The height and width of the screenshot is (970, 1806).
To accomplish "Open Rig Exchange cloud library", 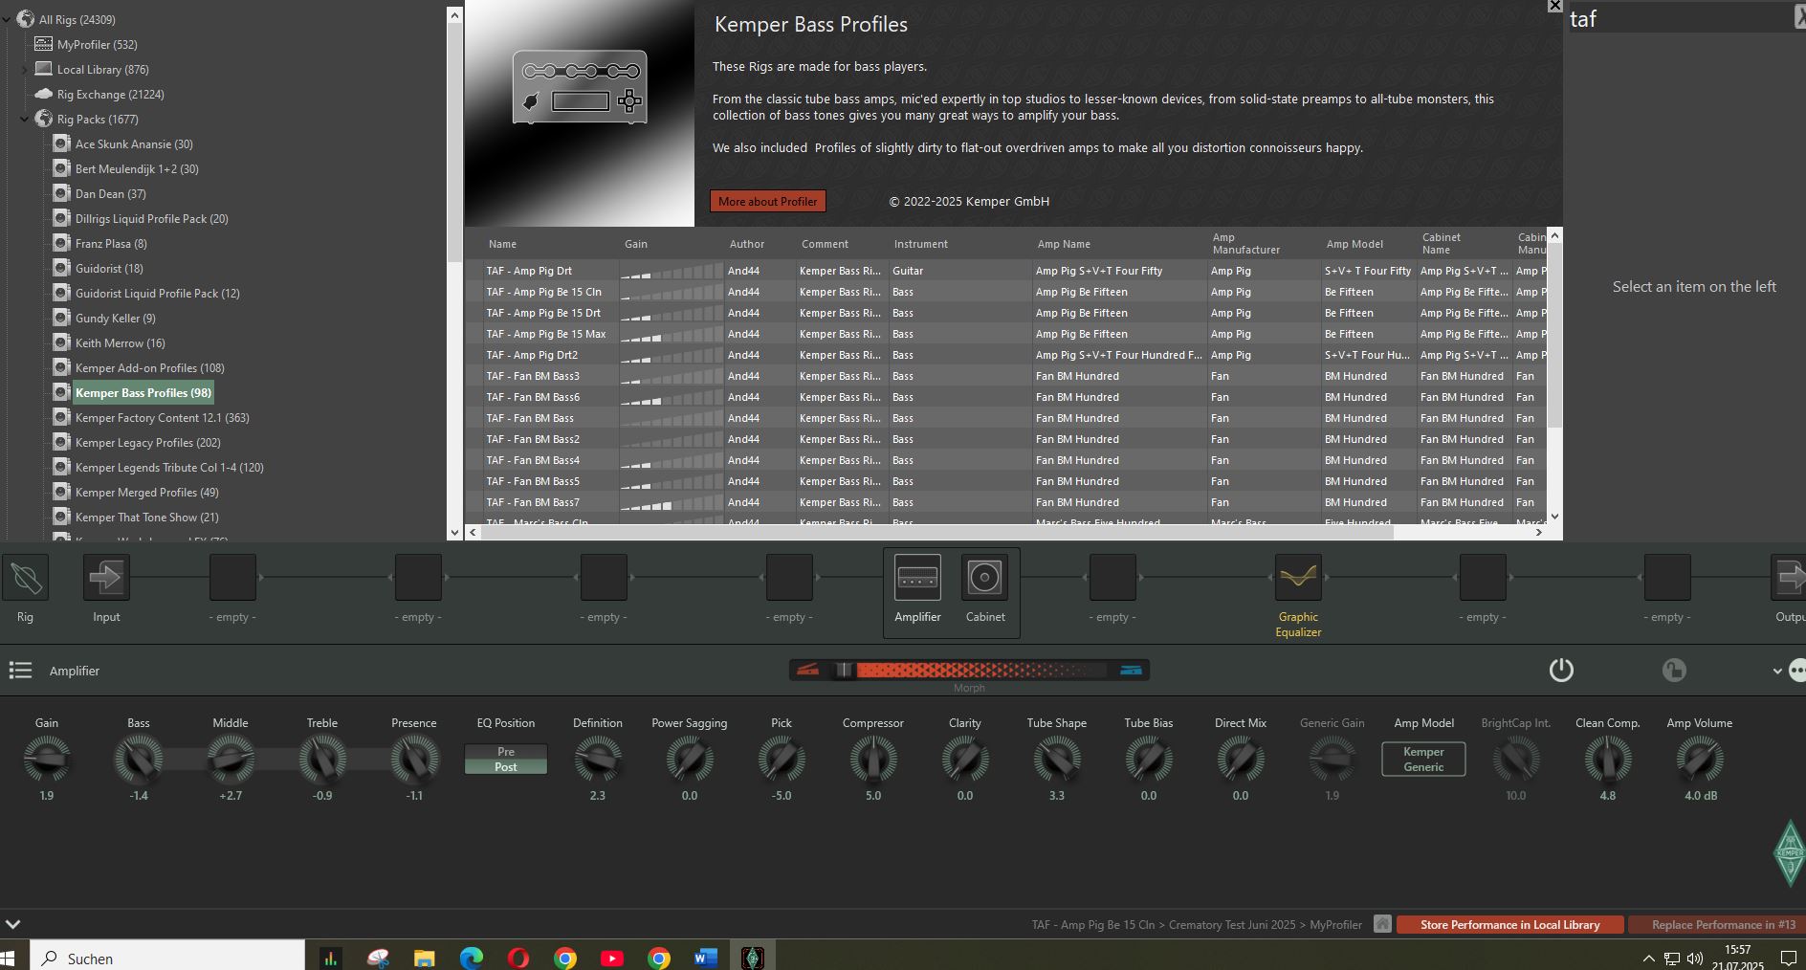I will [110, 94].
